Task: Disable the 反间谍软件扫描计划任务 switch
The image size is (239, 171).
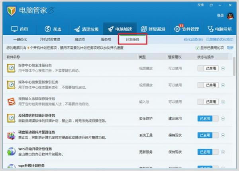Action: pos(208,118)
